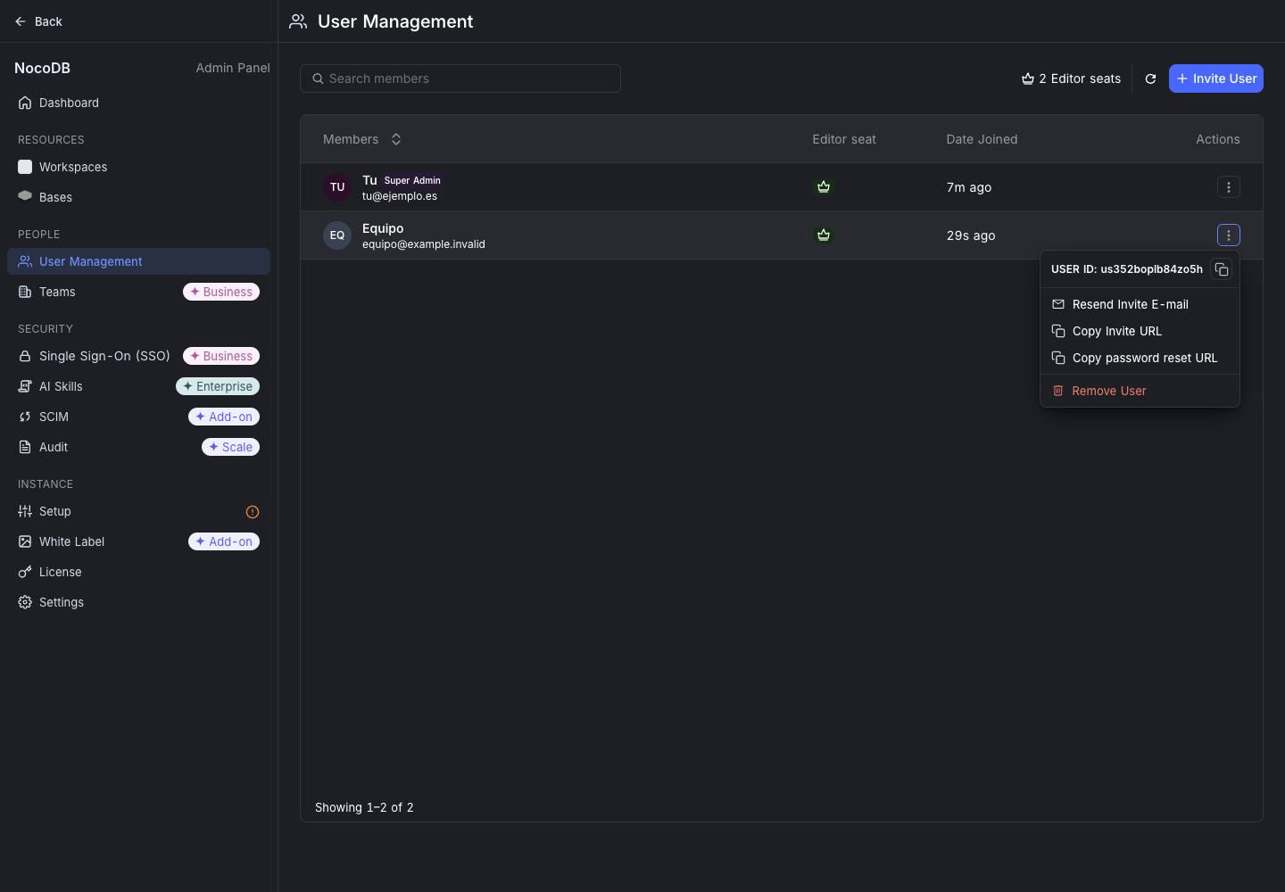Close the actions menu for Equipo

[1229, 235]
